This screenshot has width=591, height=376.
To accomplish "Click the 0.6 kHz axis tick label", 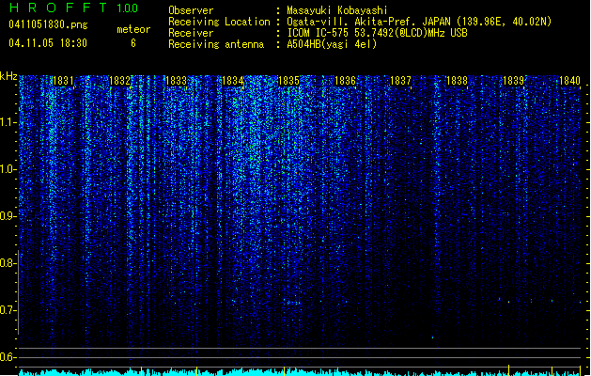I will point(8,357).
